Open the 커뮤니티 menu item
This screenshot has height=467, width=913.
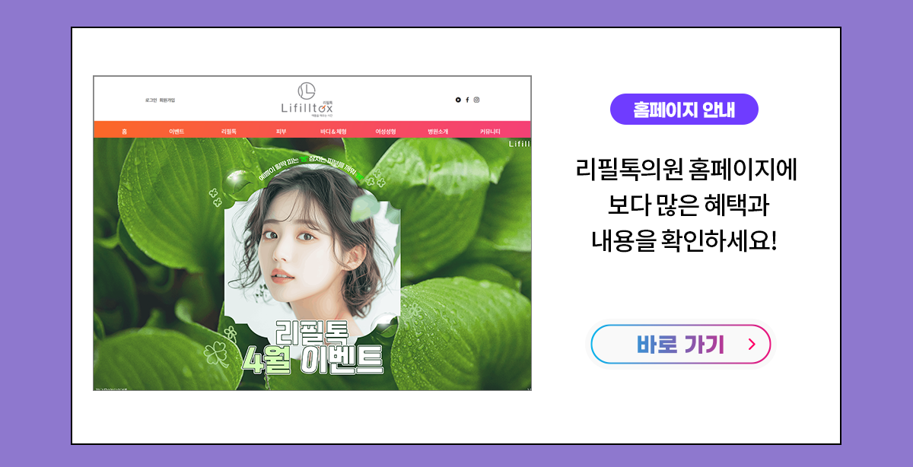coord(490,132)
